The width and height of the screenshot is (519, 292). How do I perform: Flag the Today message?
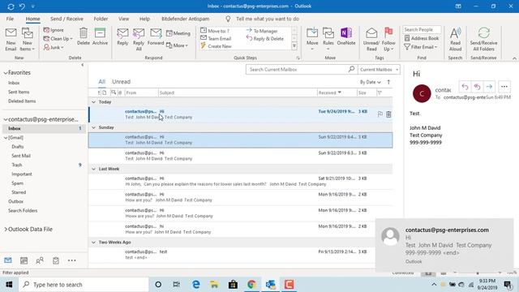pos(380,114)
